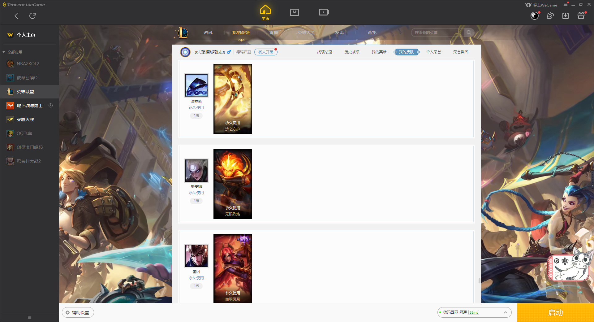This screenshot has width=594, height=322.
Task: Select 使命召唤OL in the game list
Action: 29,78
